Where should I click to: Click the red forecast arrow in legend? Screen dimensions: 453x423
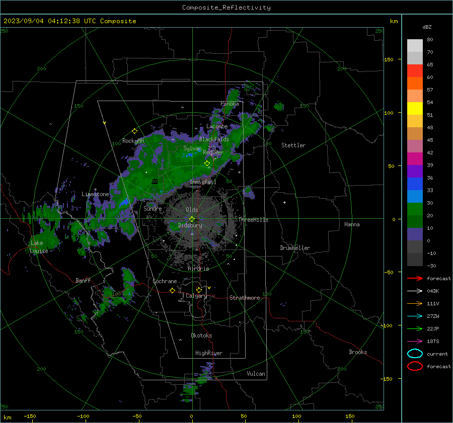click(415, 278)
